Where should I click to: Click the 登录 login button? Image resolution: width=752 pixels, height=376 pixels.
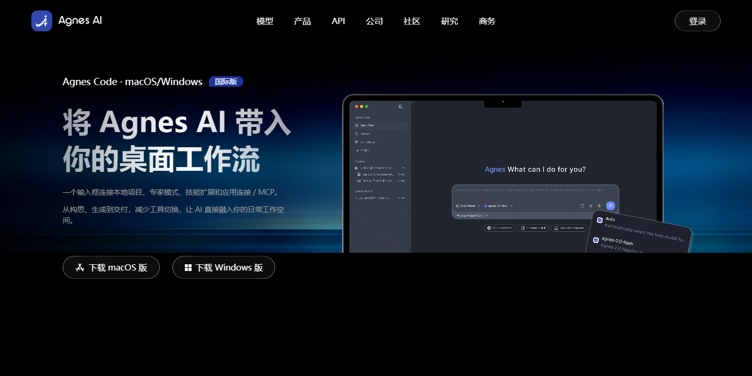tap(698, 21)
